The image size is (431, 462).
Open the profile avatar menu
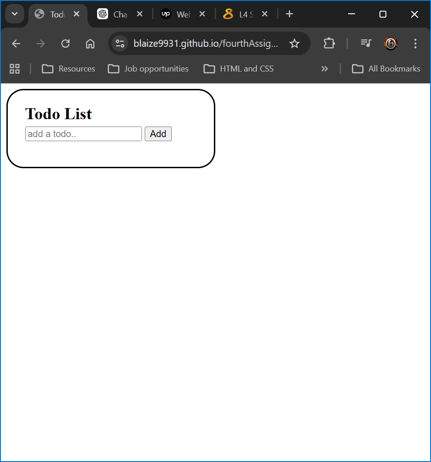click(391, 44)
